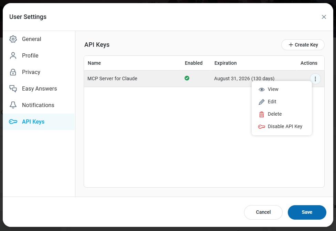This screenshot has width=336, height=231.
Task: Save the user settings
Action: tap(307, 212)
